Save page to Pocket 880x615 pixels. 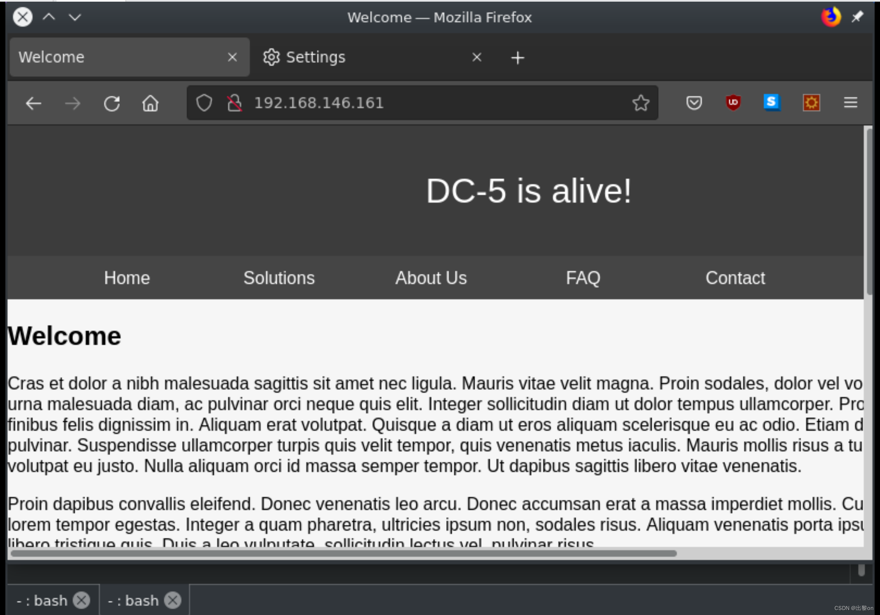pos(694,102)
